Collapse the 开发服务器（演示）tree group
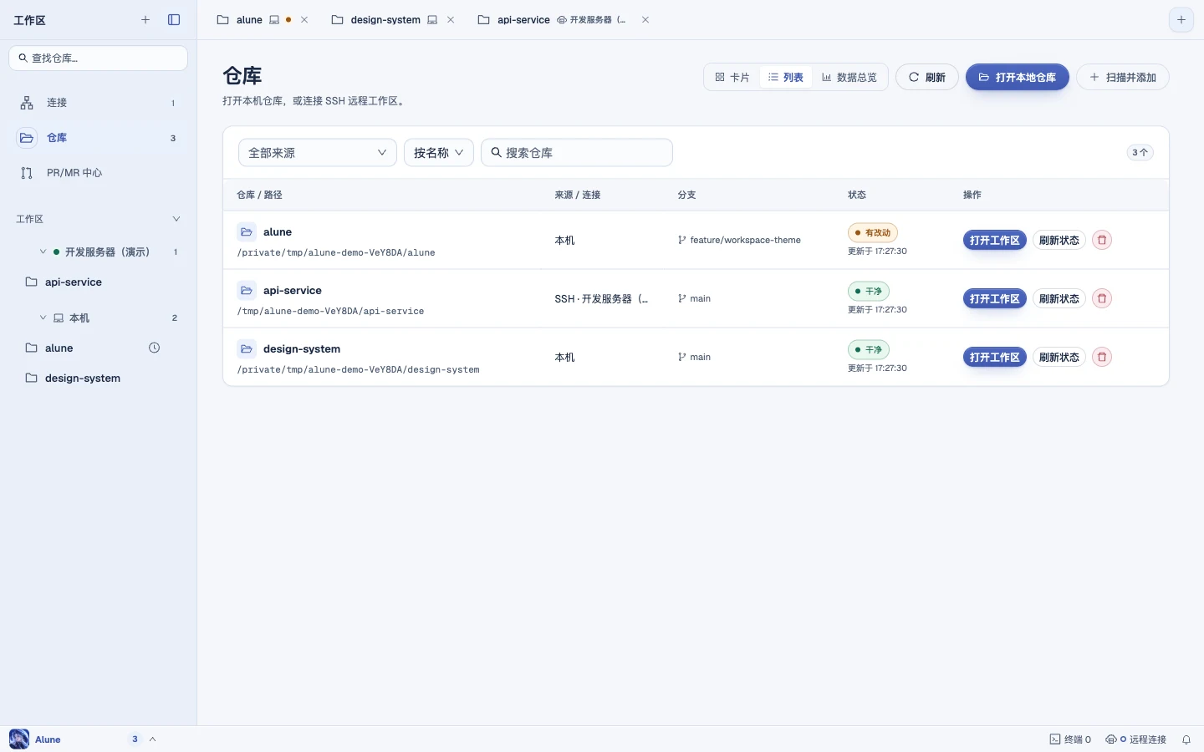 pyautogui.click(x=43, y=252)
